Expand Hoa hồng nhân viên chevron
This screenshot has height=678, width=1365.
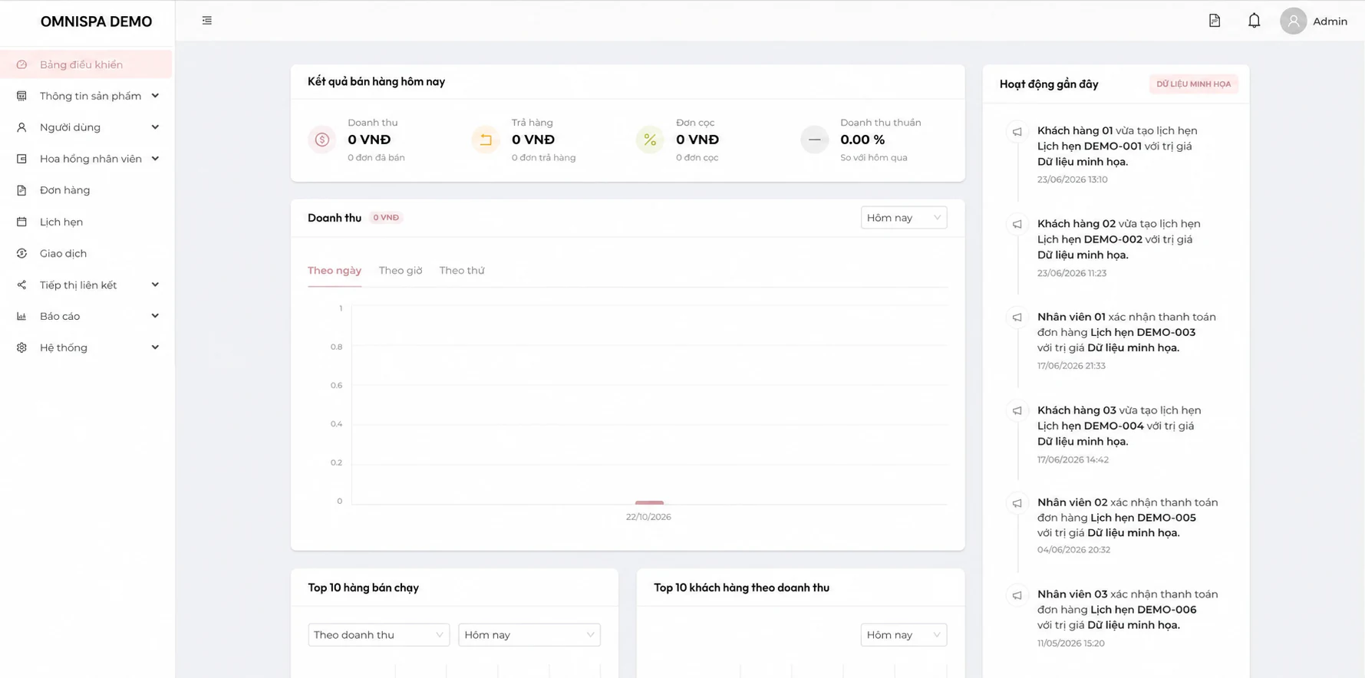[x=155, y=159]
